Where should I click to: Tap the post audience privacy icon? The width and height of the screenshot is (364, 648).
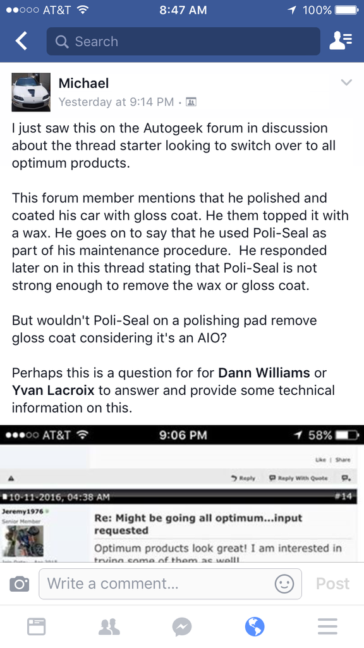click(x=191, y=102)
